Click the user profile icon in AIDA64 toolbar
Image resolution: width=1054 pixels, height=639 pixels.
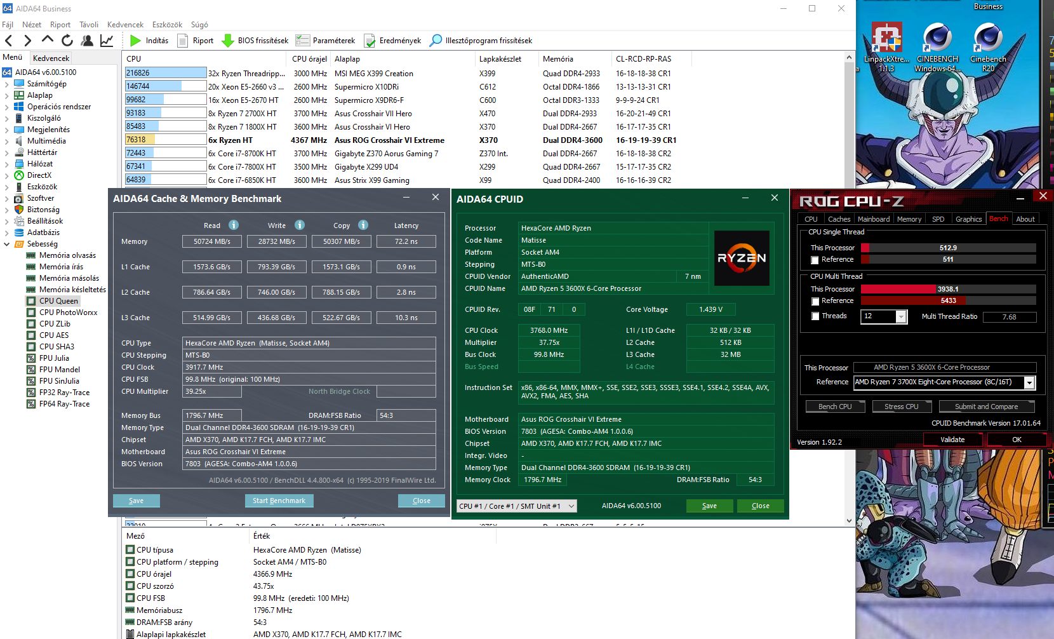pyautogui.click(x=87, y=41)
